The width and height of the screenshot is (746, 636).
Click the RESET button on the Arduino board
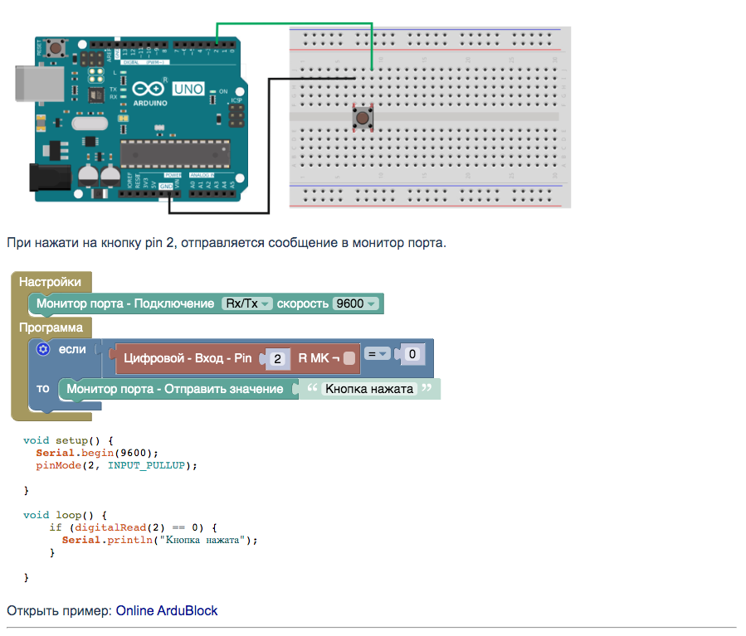pyautogui.click(x=56, y=46)
